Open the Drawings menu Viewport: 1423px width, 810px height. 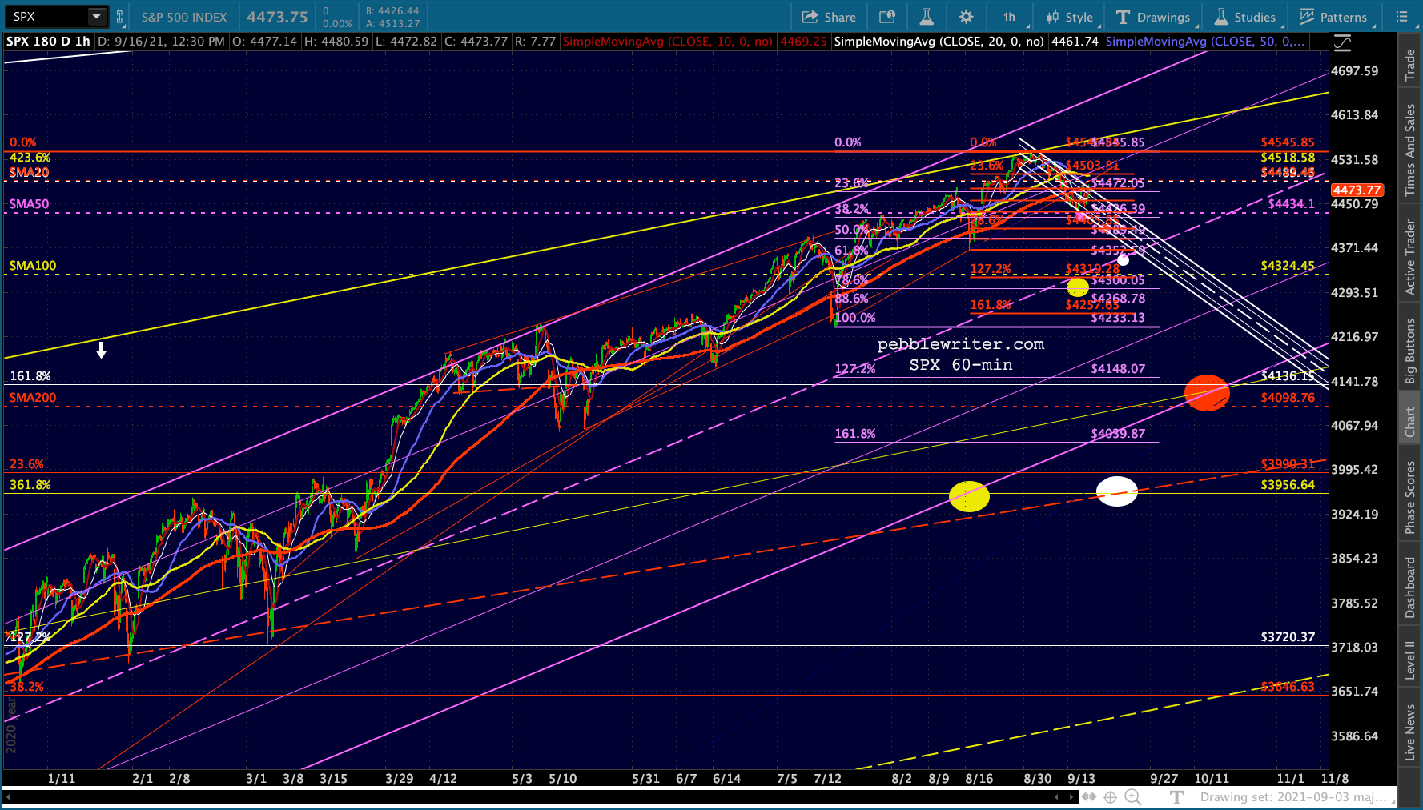pyautogui.click(x=1153, y=17)
